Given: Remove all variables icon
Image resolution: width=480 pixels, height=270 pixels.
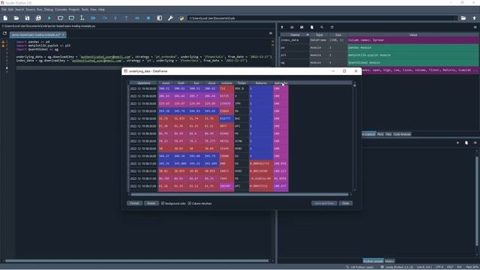Looking at the screenshot, I should coord(312,27).
